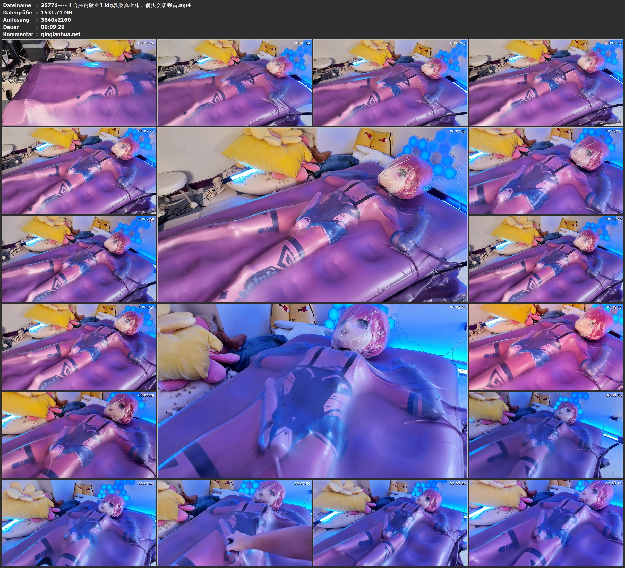625x568 pixels.
Task: Open the frame marked 00:00:59
Action: pos(234,82)
